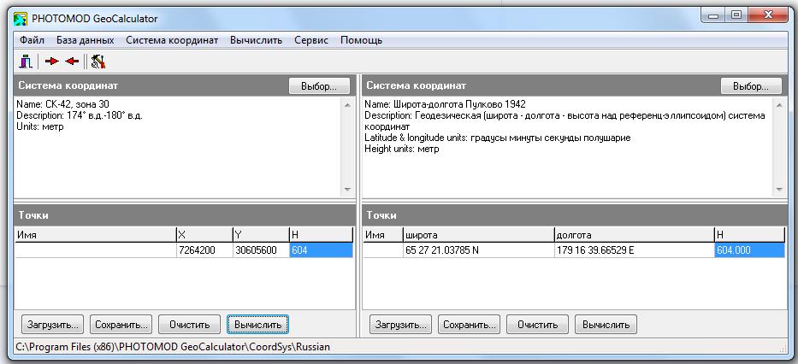
Task: Click the text 'Name: СК-42, зона 30'
Action: (x=62, y=104)
